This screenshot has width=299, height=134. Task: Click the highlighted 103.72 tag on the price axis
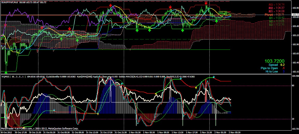point(295,15)
